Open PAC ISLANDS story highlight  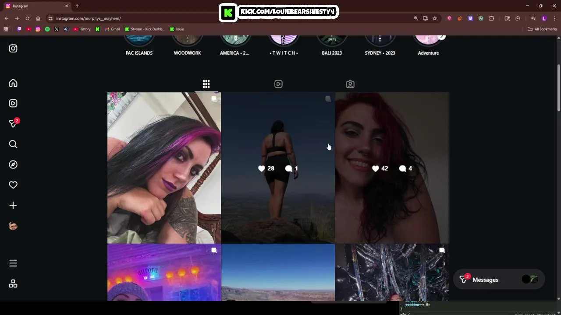point(139,46)
